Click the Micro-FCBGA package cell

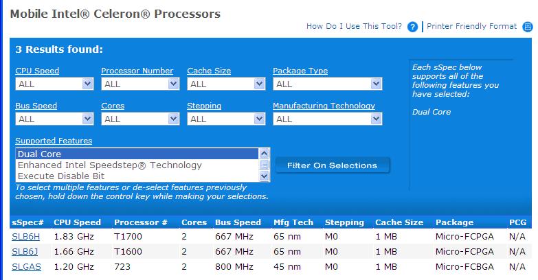point(464,267)
